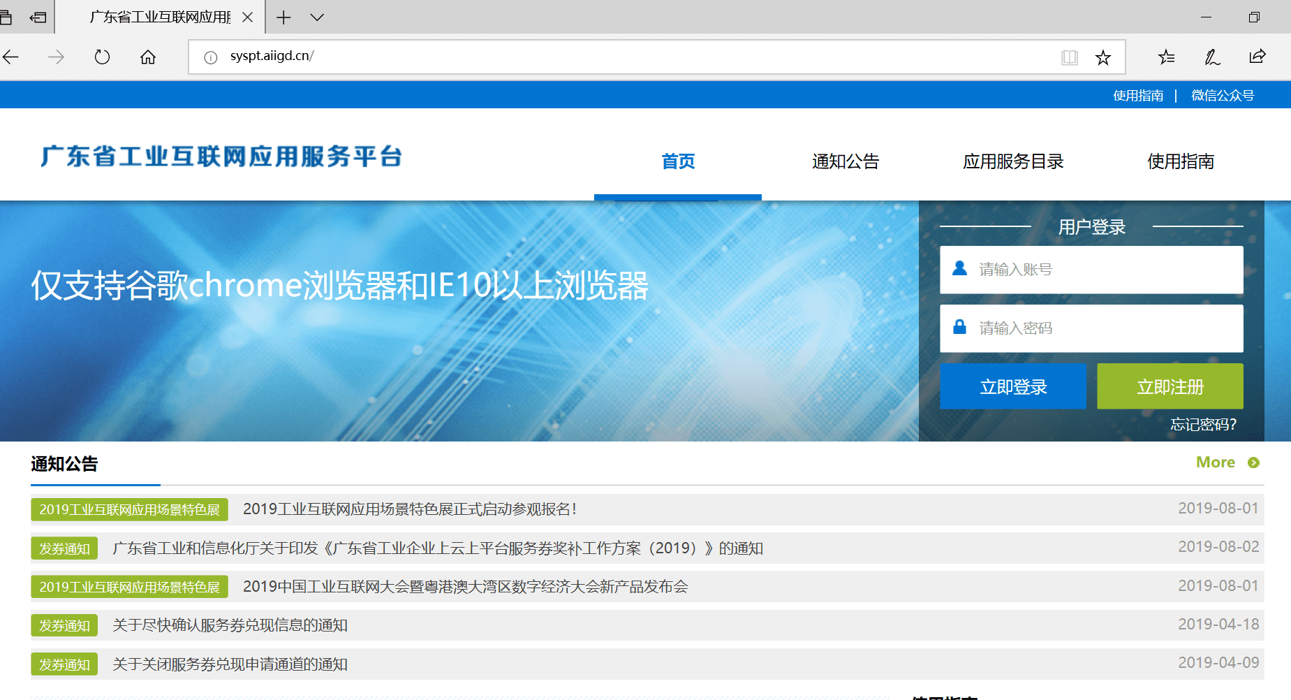The image size is (1291, 700).
Task: Click the browser refresh icon
Action: coord(102,57)
